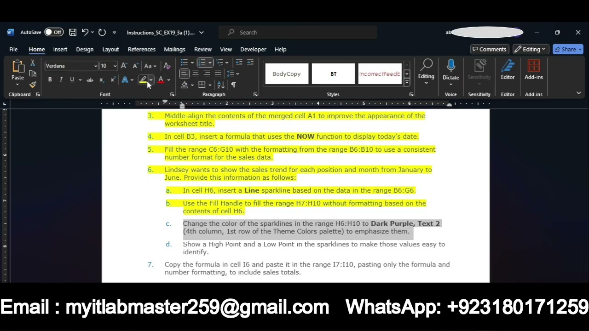
Task: Toggle italic formatting
Action: click(x=61, y=80)
